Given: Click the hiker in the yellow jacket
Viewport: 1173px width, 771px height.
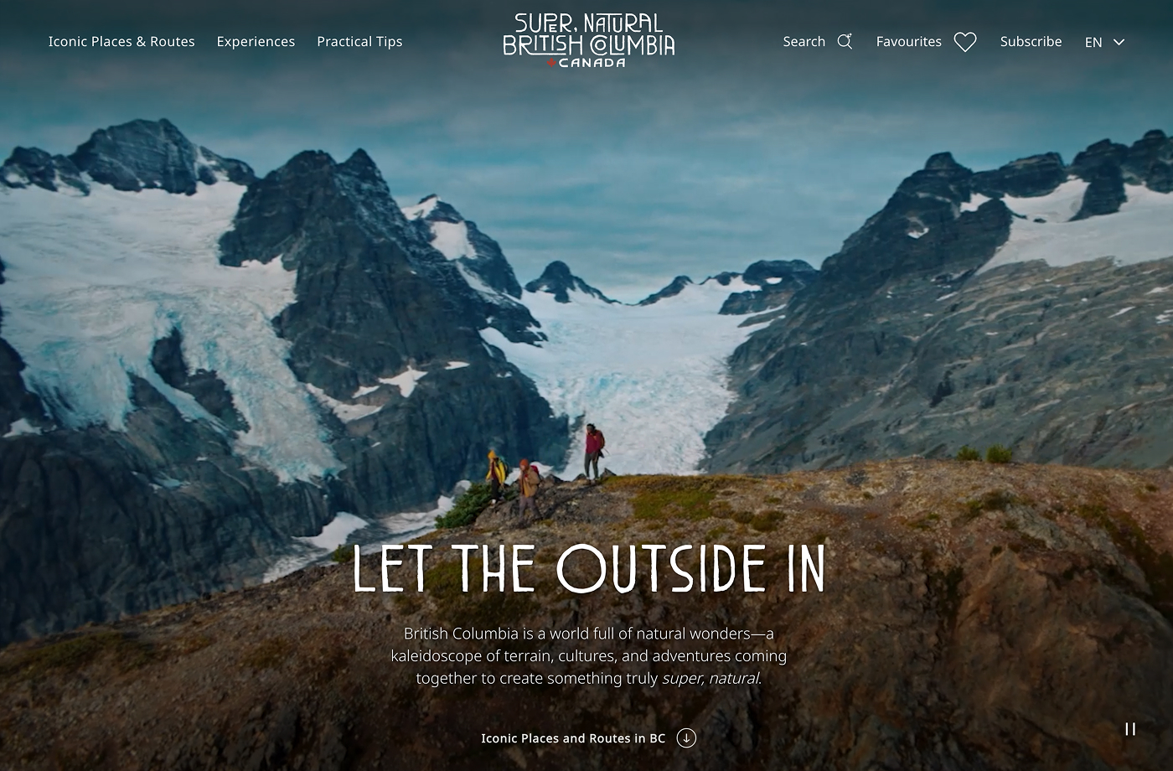Looking at the screenshot, I should pyautogui.click(x=496, y=474).
